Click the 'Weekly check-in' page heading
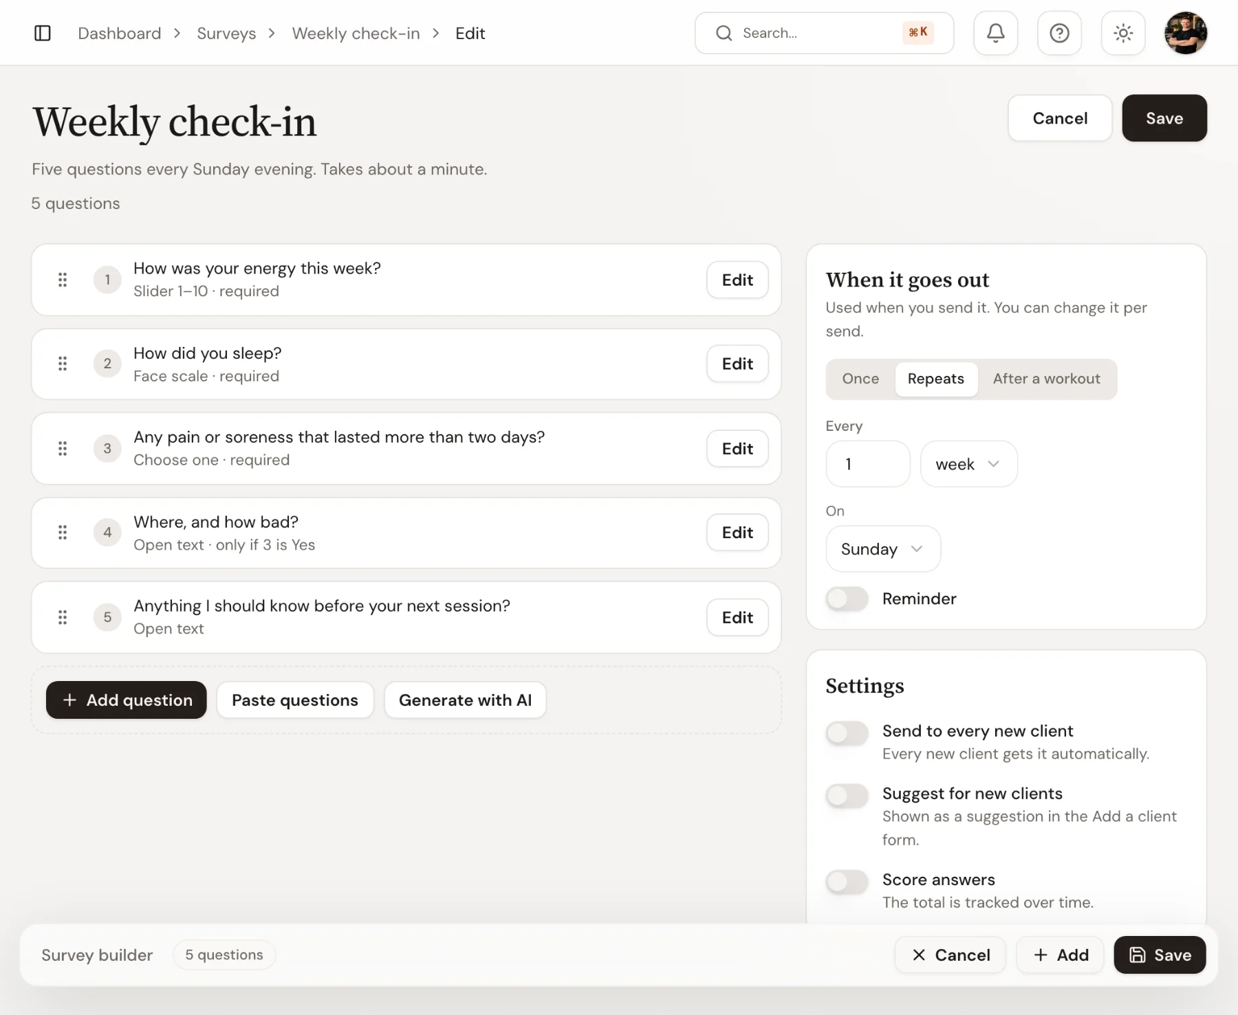 pyautogui.click(x=175, y=122)
